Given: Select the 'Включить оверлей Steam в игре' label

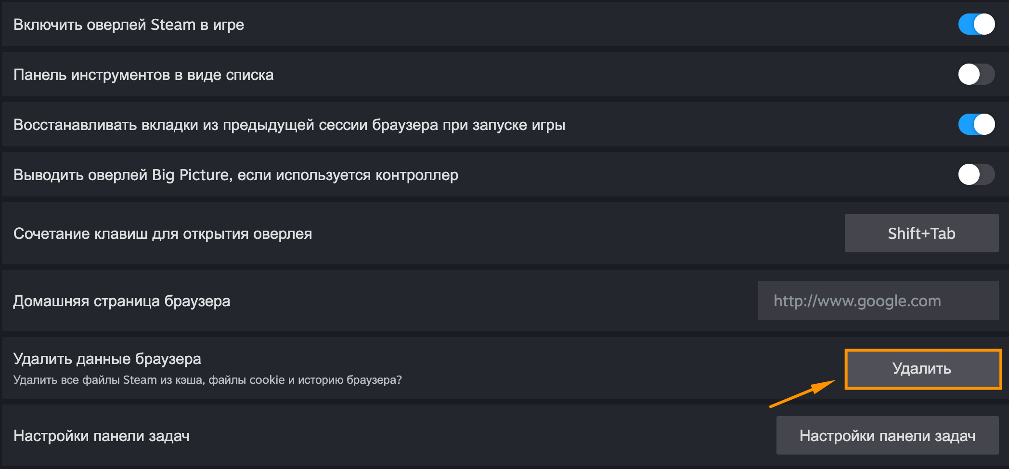Looking at the screenshot, I should [x=129, y=25].
